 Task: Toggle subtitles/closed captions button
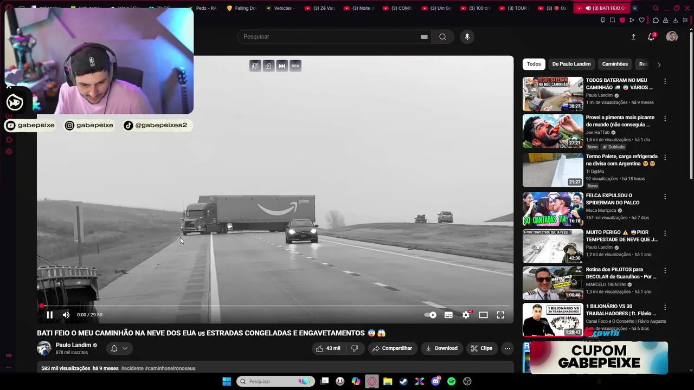pyautogui.click(x=448, y=315)
